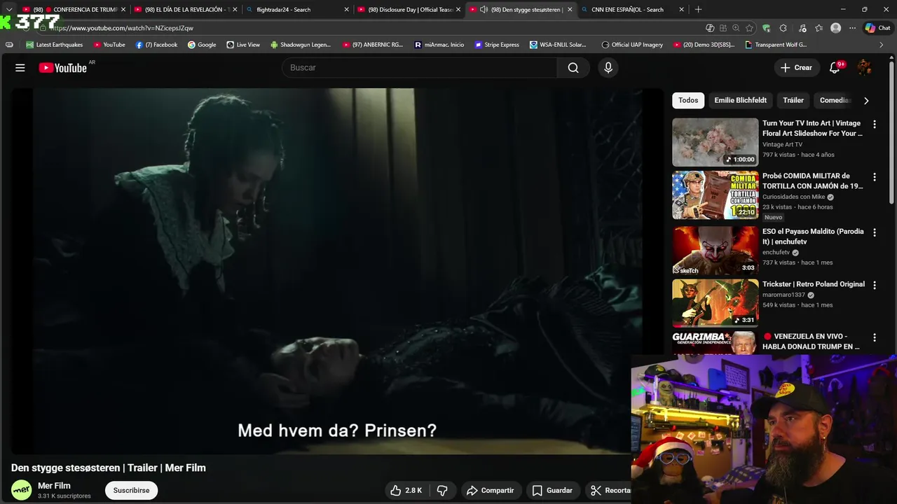Viewport: 897px width, 504px height.
Task: Open the favorites list icon
Action: click(819, 28)
